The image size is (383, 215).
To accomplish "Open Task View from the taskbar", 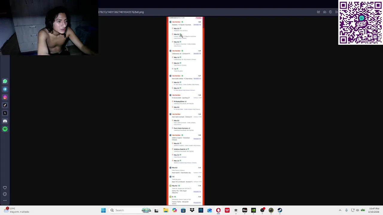I will pyautogui.click(x=156, y=210).
